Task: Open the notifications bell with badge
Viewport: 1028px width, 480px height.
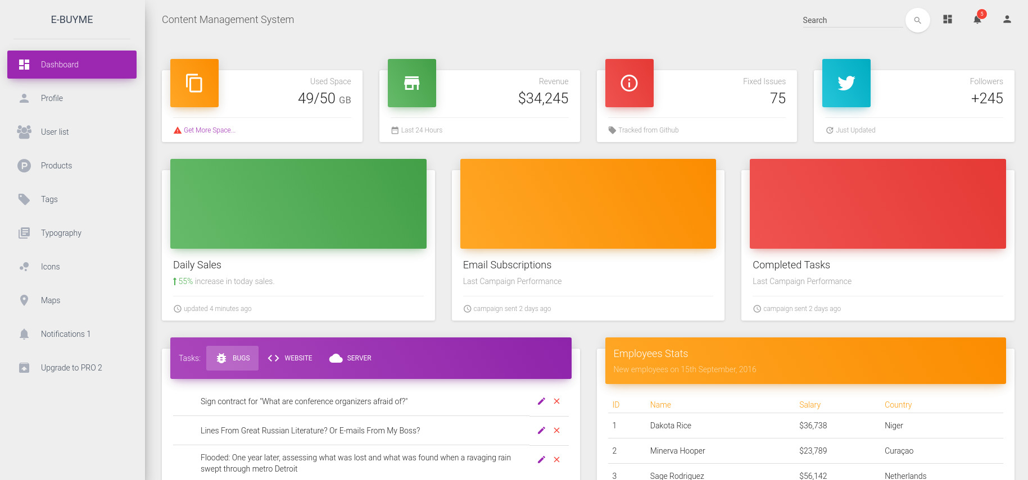Action: pos(977,19)
